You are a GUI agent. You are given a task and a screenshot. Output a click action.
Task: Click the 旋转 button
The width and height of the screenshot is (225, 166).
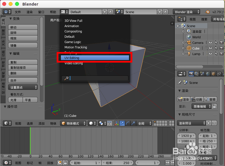click(x=23, y=33)
